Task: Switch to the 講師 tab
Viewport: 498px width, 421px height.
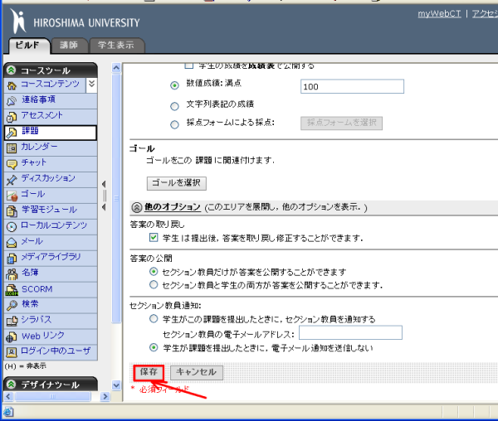Action: (x=69, y=46)
